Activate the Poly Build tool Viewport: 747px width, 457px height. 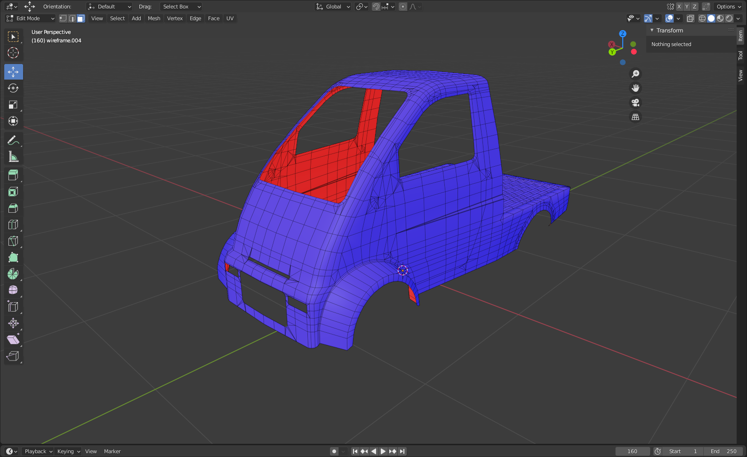coord(13,257)
